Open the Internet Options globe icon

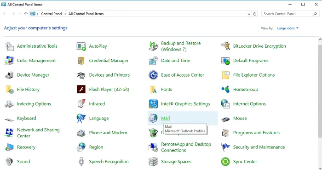(225, 104)
